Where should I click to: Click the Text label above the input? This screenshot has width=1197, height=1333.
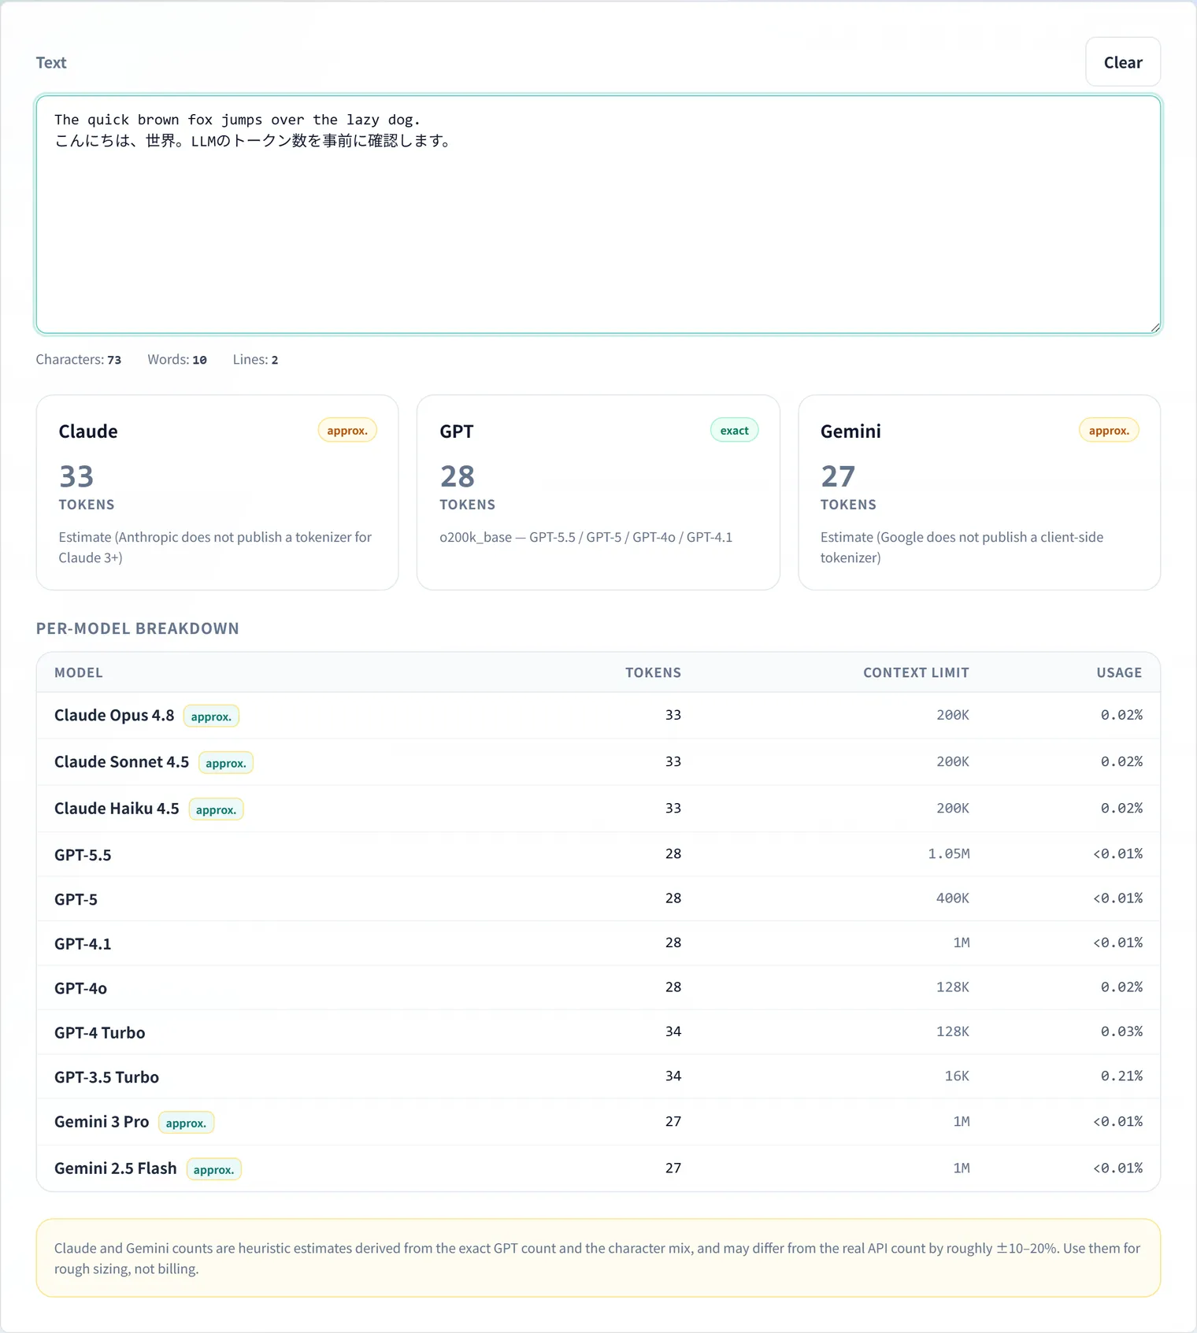(51, 62)
